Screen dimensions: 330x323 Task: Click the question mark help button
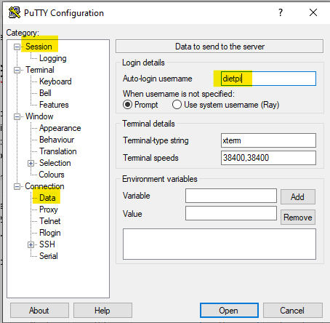coord(281,12)
